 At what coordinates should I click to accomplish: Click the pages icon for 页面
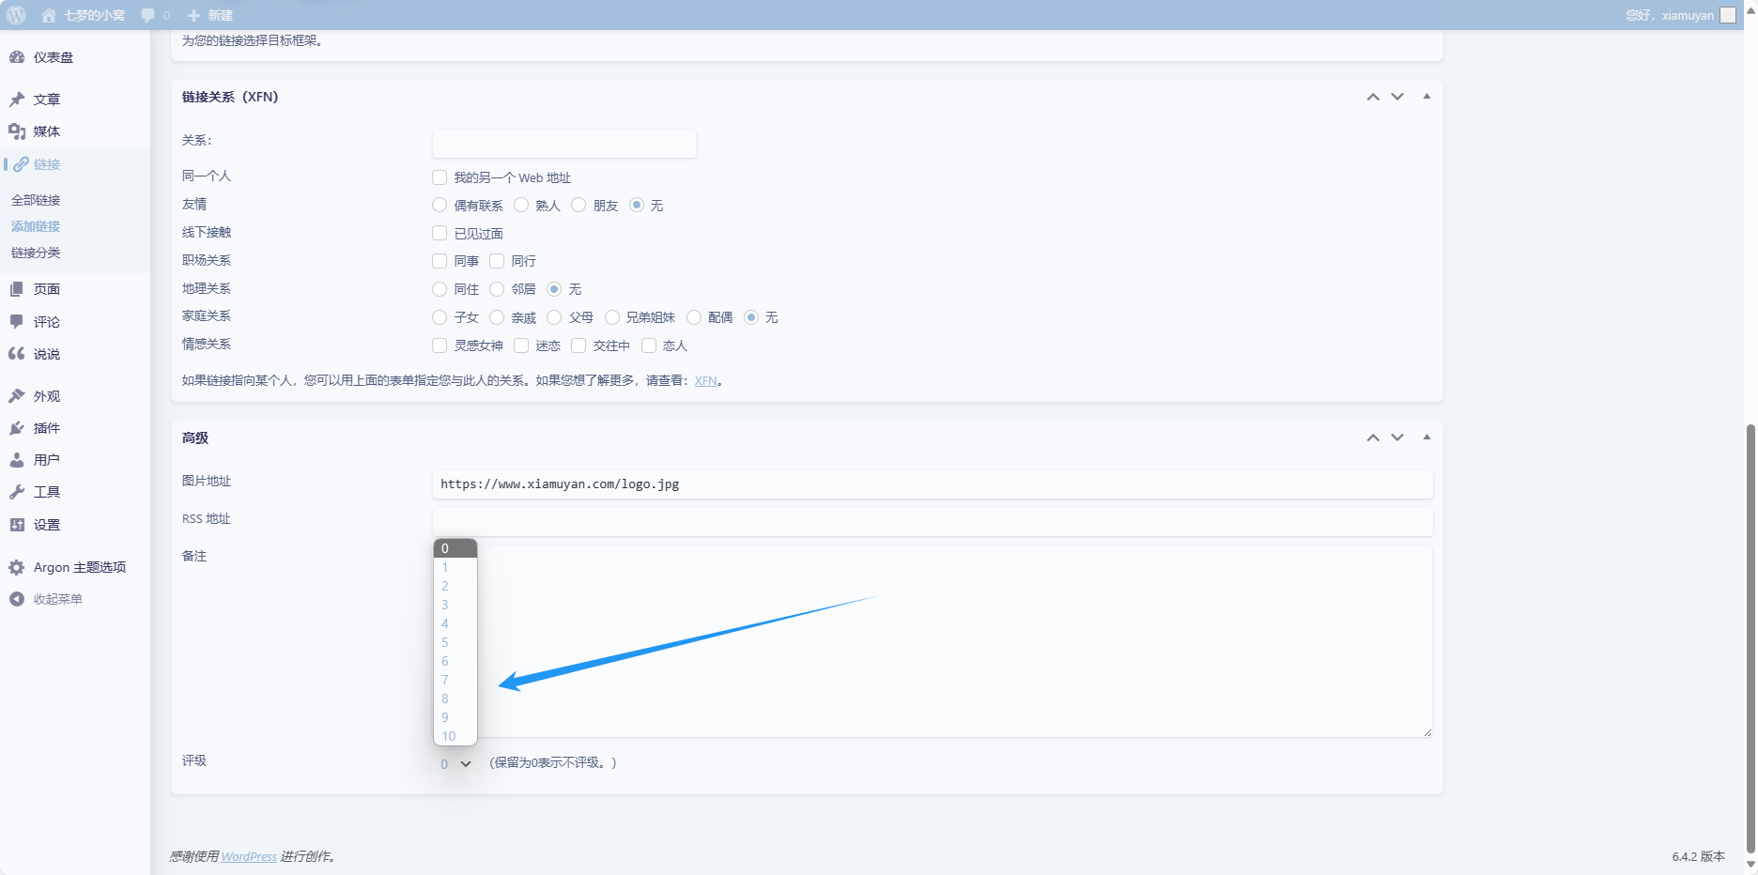coord(17,289)
